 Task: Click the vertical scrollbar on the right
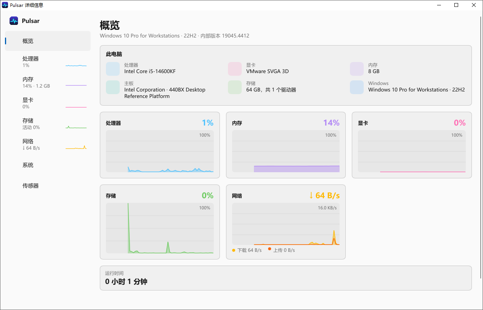481,147
